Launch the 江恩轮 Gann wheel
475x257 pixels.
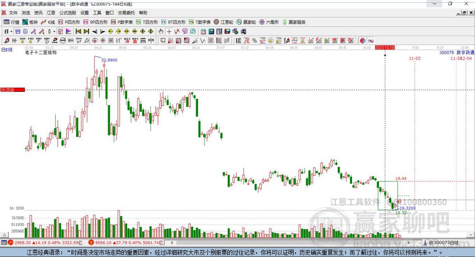224,22
